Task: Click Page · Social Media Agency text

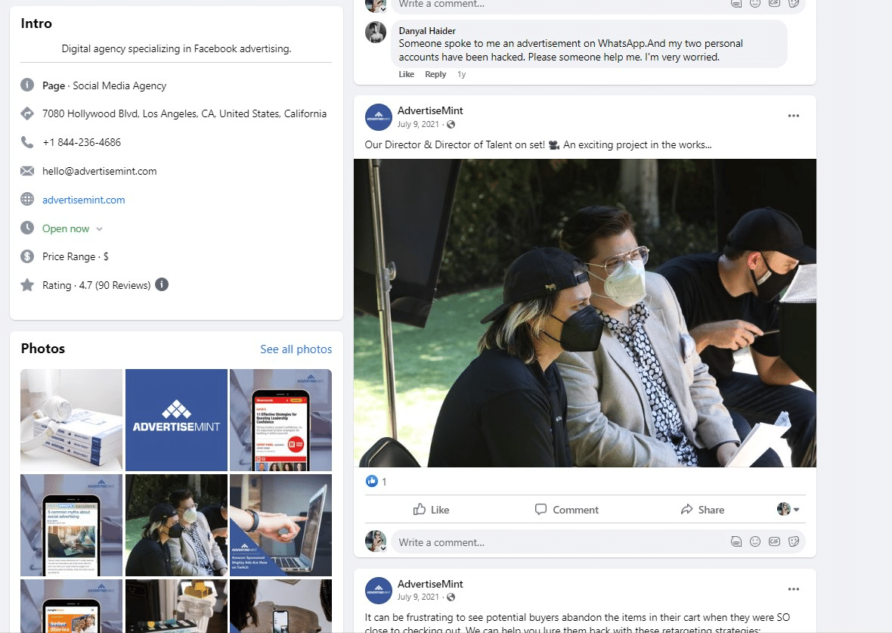Action: click(104, 85)
